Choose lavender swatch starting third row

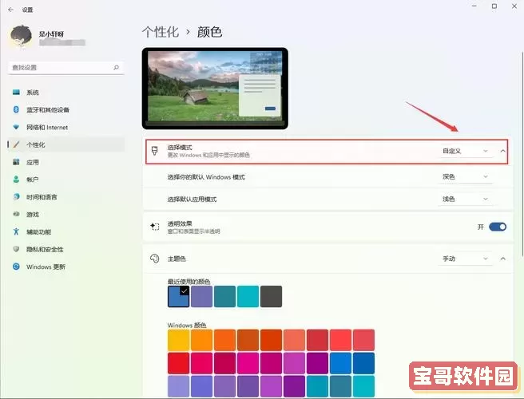coord(178,386)
